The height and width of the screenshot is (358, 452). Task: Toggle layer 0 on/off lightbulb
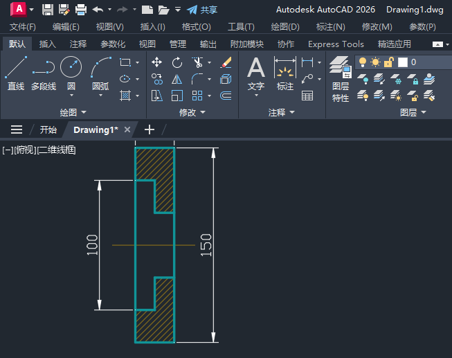[x=362, y=62]
